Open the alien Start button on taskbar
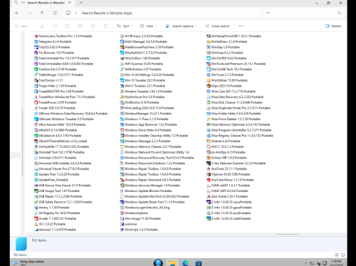Viewport: 356px width, 266px height. coord(158,262)
